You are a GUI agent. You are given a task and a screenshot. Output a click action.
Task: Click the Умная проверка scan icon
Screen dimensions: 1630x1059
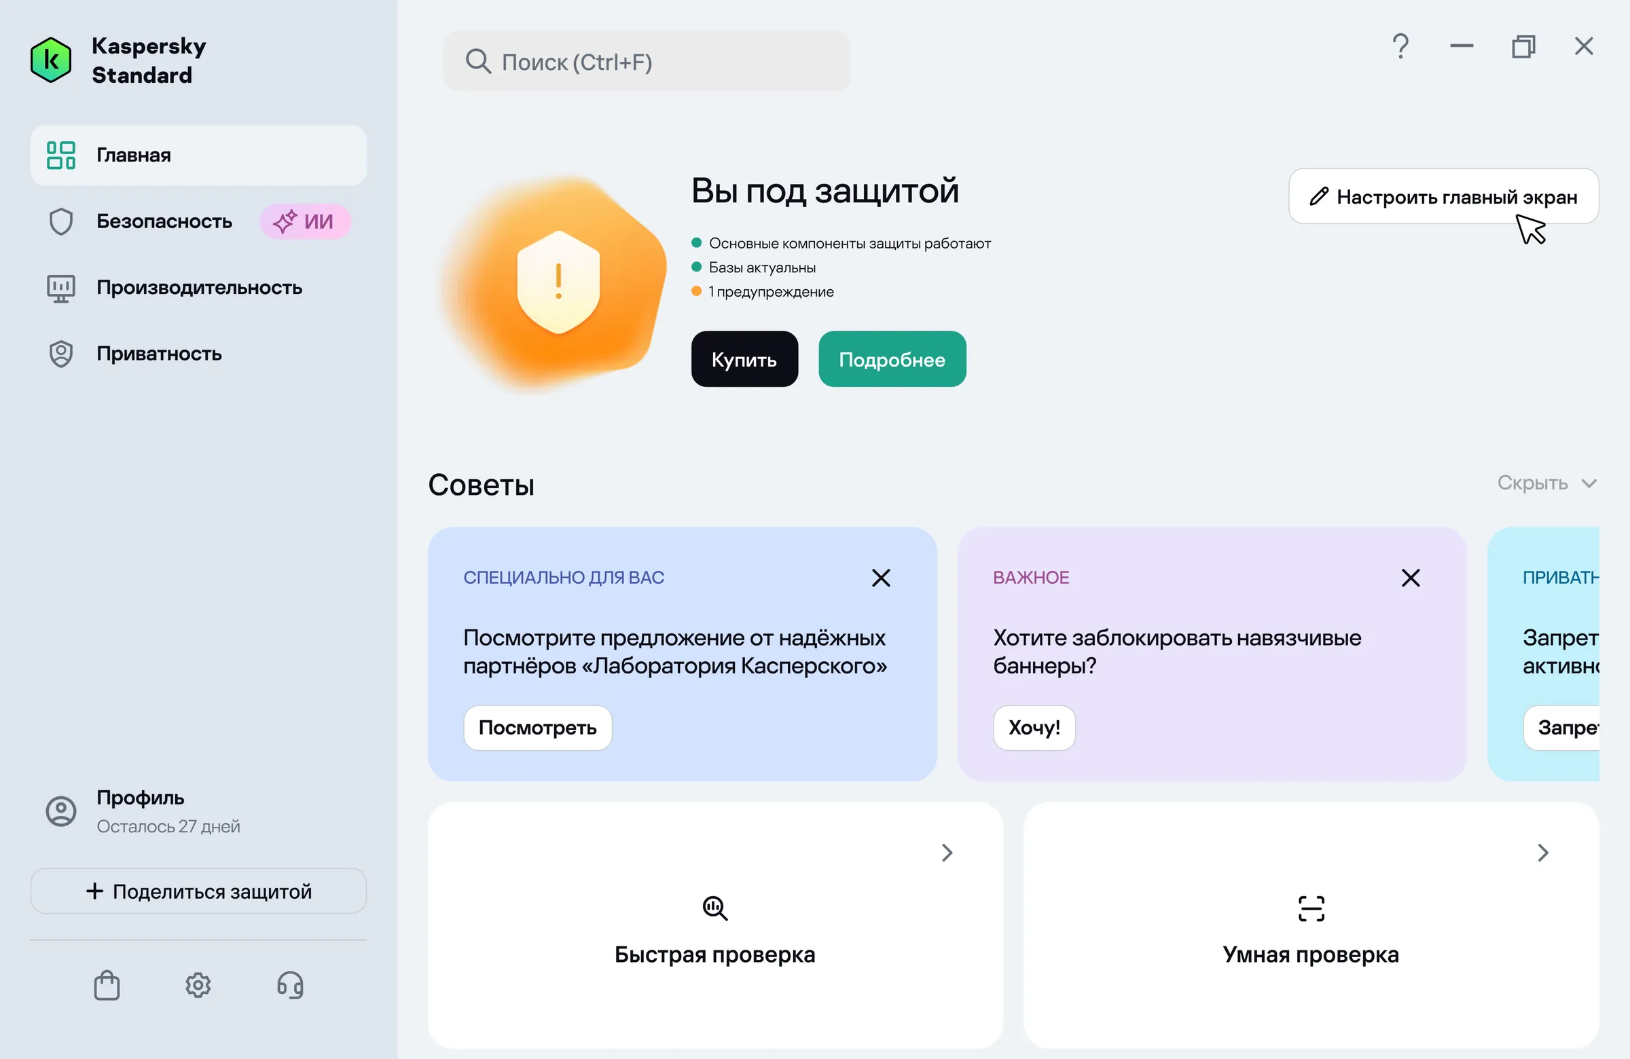[1311, 908]
